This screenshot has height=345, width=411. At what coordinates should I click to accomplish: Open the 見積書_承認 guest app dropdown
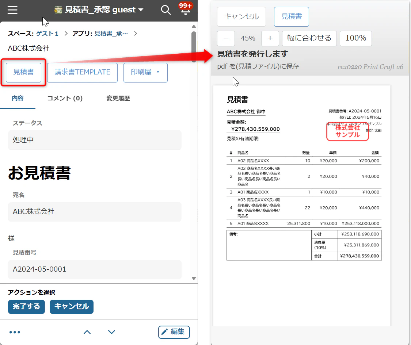tap(99, 10)
